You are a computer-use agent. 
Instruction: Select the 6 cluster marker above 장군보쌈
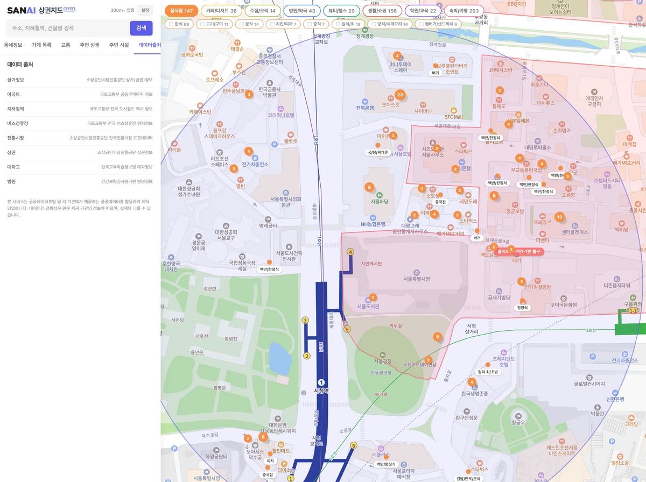[494, 195]
